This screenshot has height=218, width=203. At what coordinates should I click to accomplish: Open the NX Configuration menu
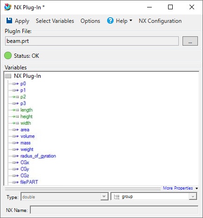point(160,21)
